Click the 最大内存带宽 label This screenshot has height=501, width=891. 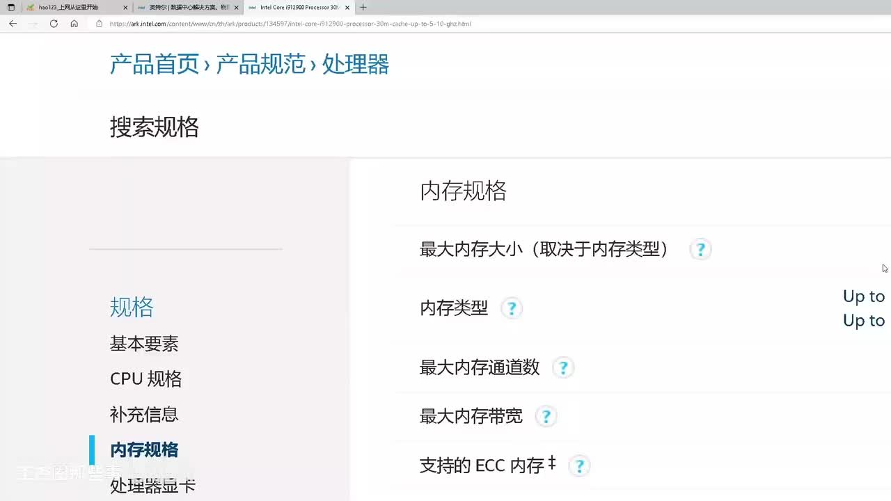click(471, 417)
